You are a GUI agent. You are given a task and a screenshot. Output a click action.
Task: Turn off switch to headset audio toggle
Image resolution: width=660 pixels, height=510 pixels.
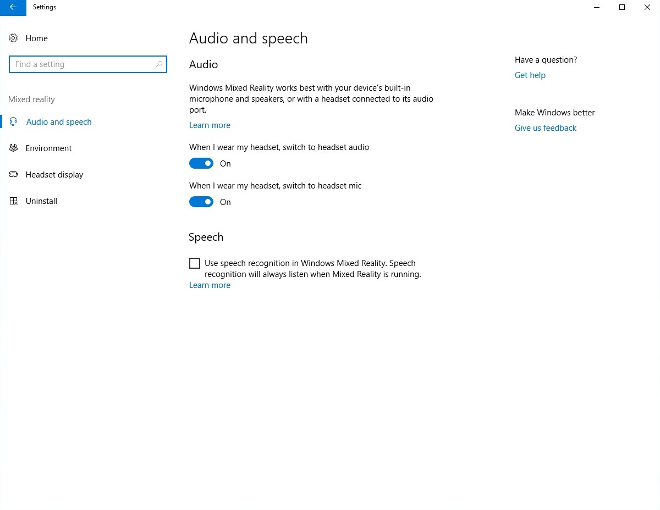point(201,164)
